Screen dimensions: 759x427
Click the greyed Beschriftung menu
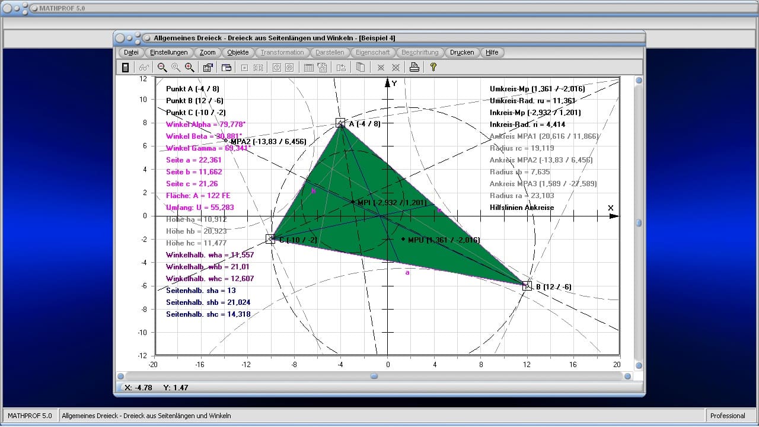click(420, 52)
